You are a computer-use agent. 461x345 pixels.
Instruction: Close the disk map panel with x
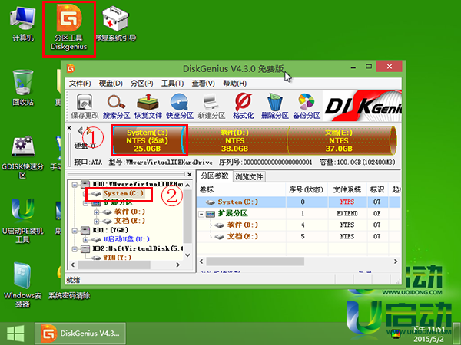pos(69,128)
